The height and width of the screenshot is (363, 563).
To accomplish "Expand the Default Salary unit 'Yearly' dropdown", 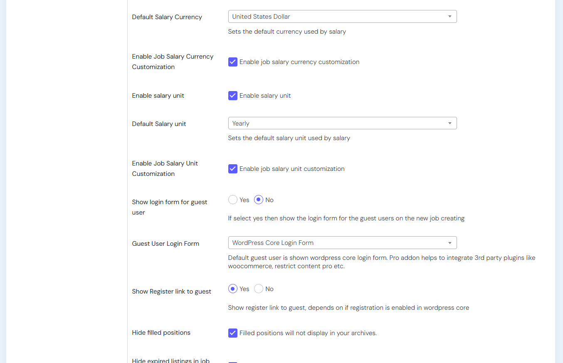I will 342,123.
